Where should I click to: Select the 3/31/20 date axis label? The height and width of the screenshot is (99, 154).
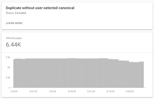(91, 92)
